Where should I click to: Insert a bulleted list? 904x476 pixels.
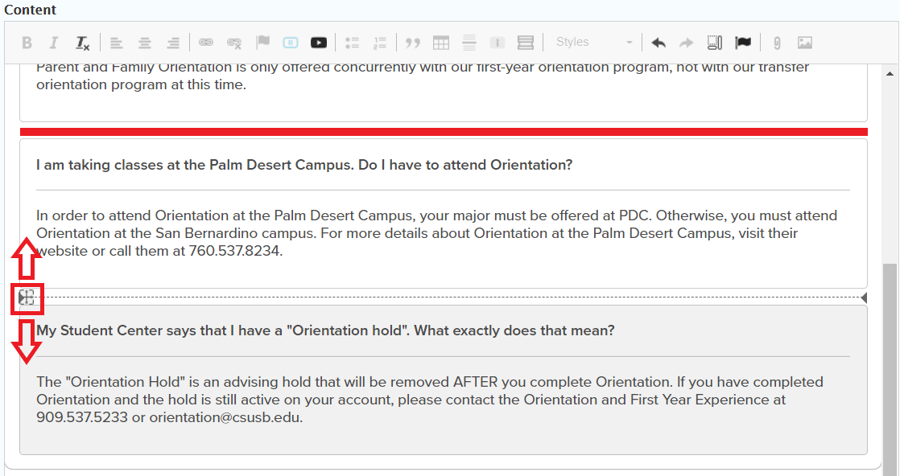[x=352, y=43]
